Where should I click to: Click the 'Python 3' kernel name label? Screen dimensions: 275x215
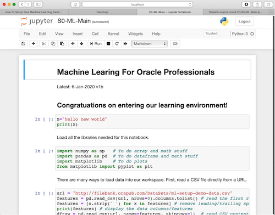(x=240, y=34)
